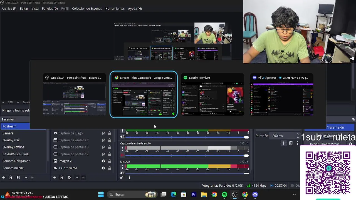Show Captura de juego source
Viewport: 356px width, 200px height.
[103, 133]
